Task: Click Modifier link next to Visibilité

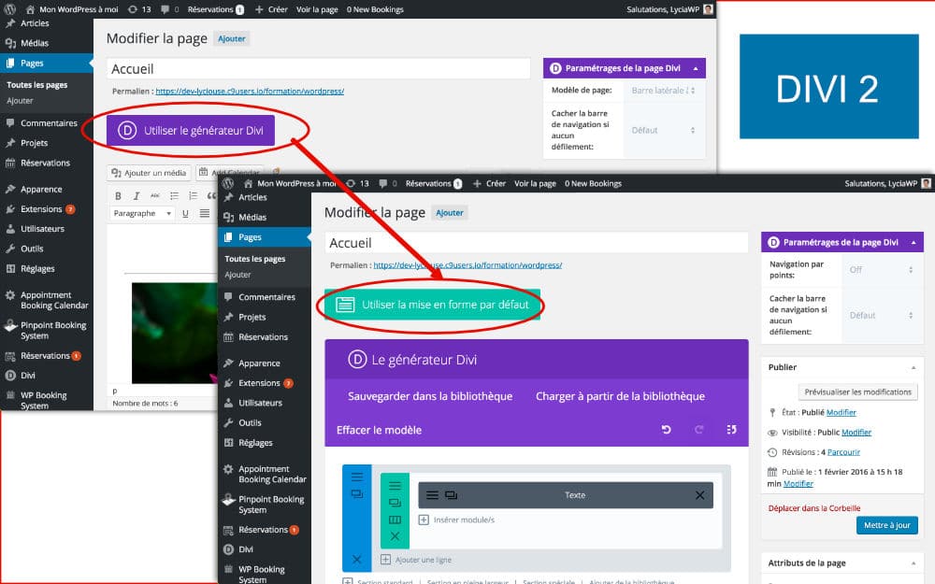Action: (856, 433)
